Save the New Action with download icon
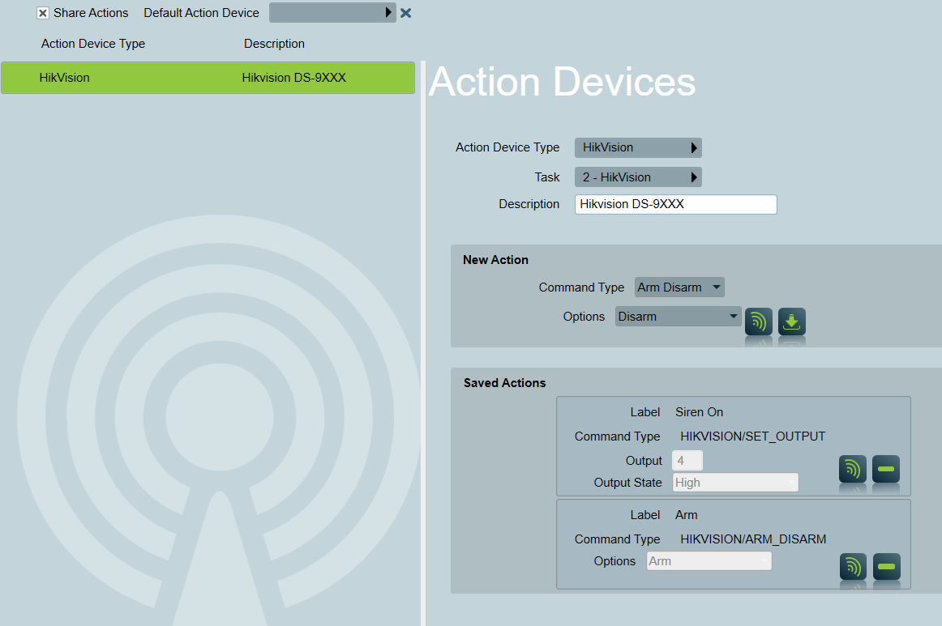Image resolution: width=942 pixels, height=626 pixels. (x=792, y=322)
